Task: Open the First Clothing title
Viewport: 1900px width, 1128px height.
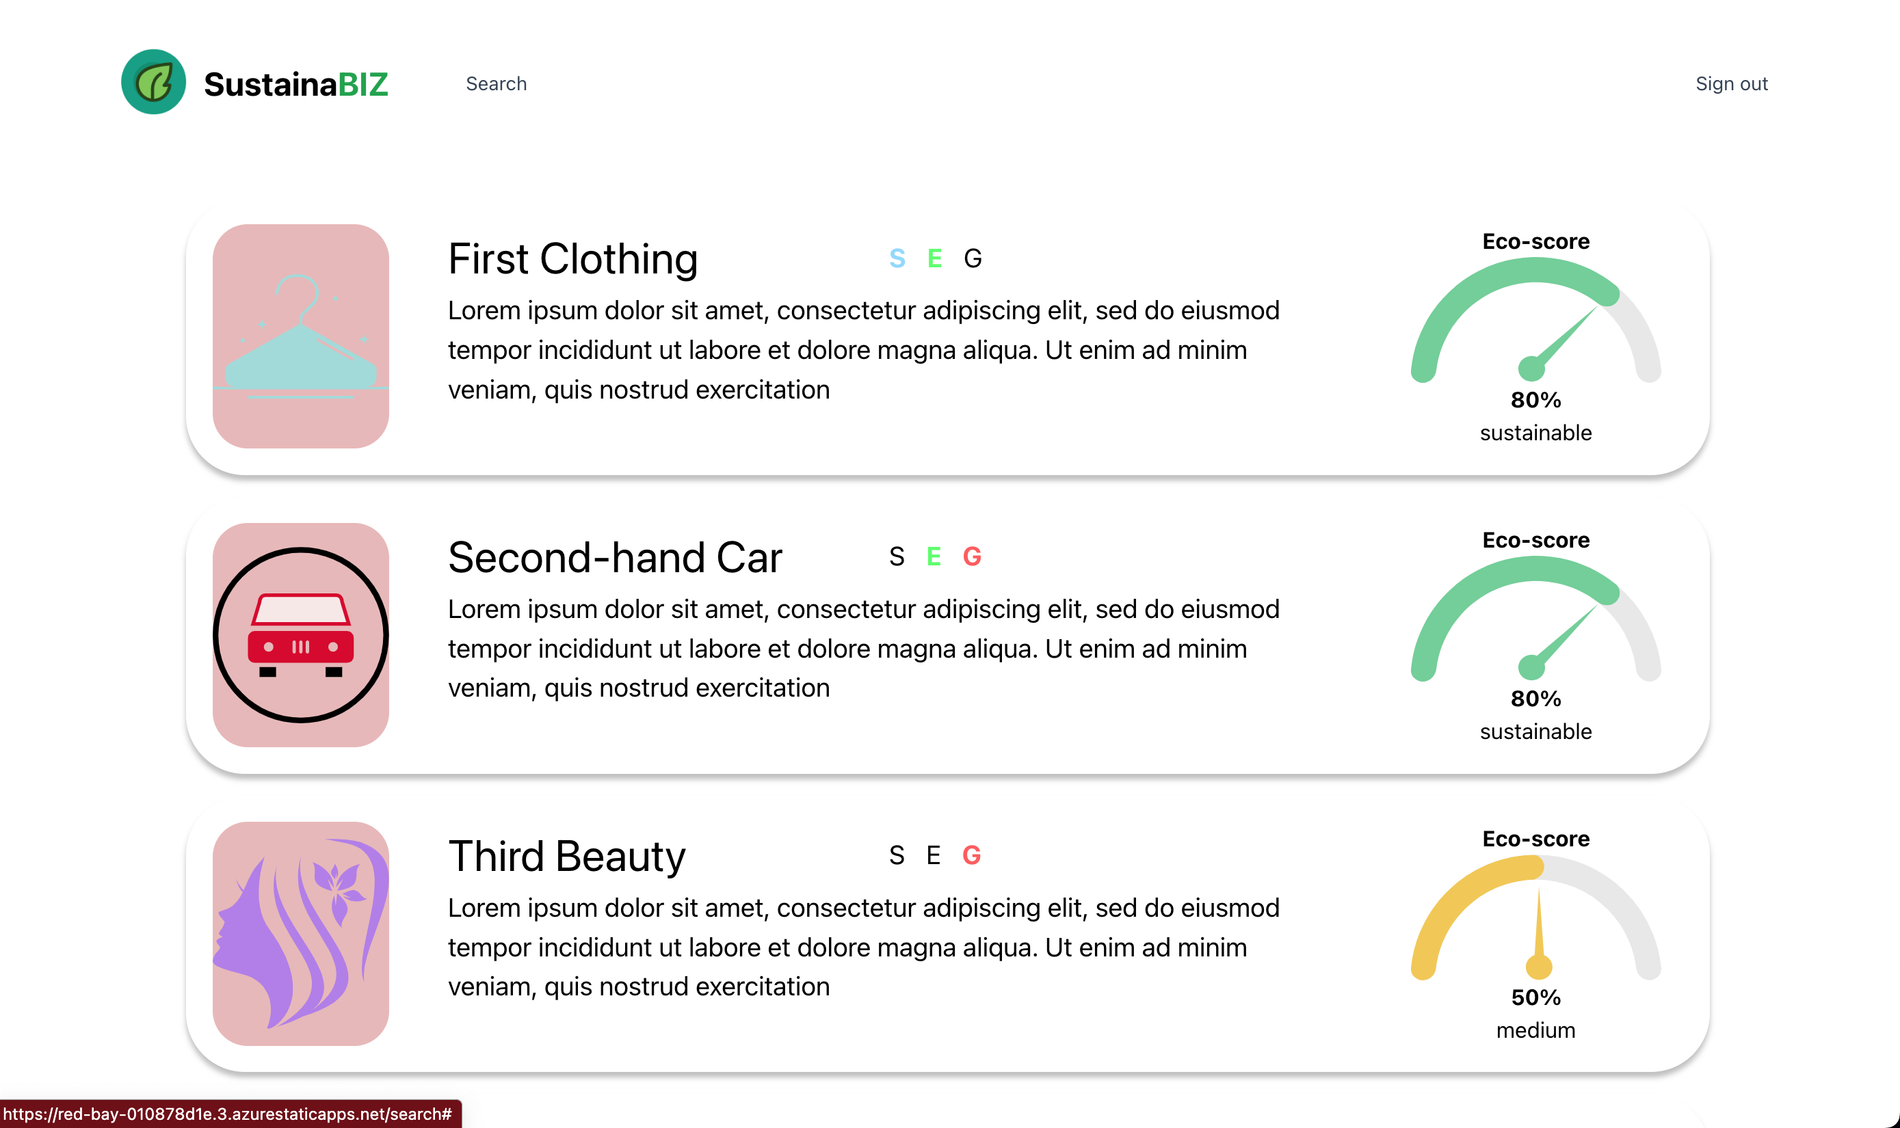Action: click(572, 259)
